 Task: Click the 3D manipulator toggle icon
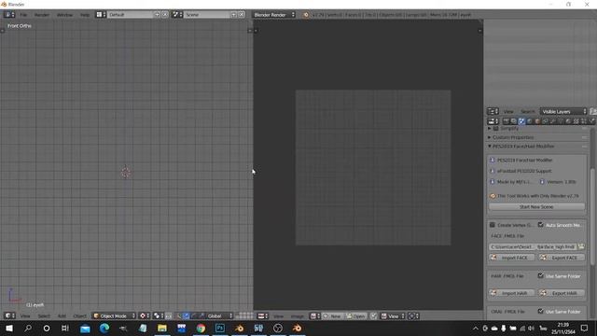(178, 315)
